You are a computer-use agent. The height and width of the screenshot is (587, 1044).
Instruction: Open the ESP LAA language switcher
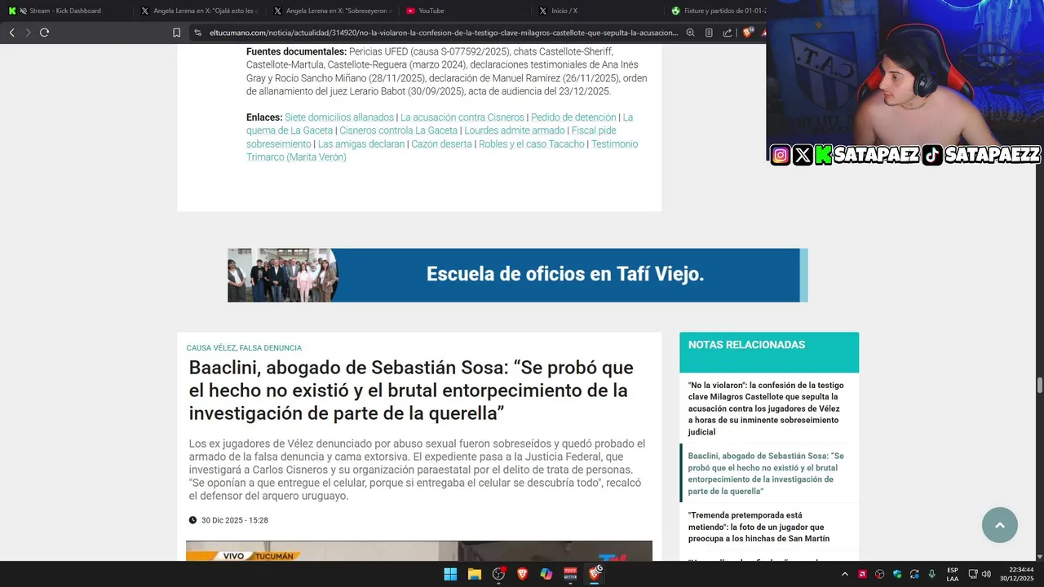tap(953, 574)
